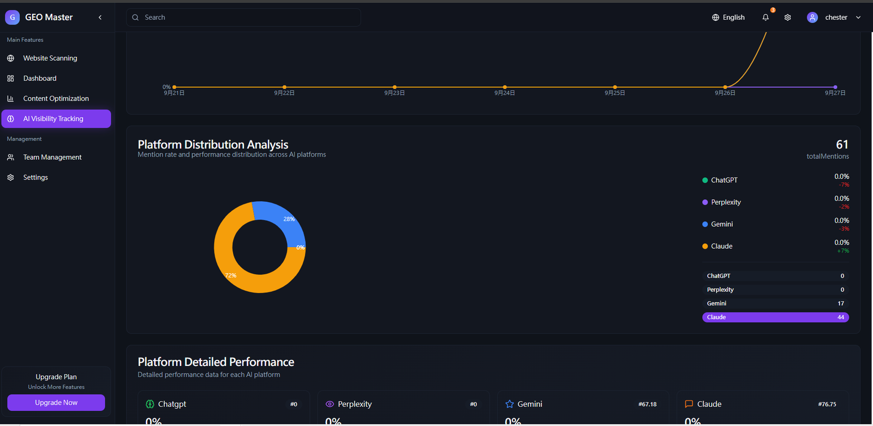The width and height of the screenshot is (873, 426).
Task: Open the settings gear in top bar
Action: pyautogui.click(x=787, y=17)
